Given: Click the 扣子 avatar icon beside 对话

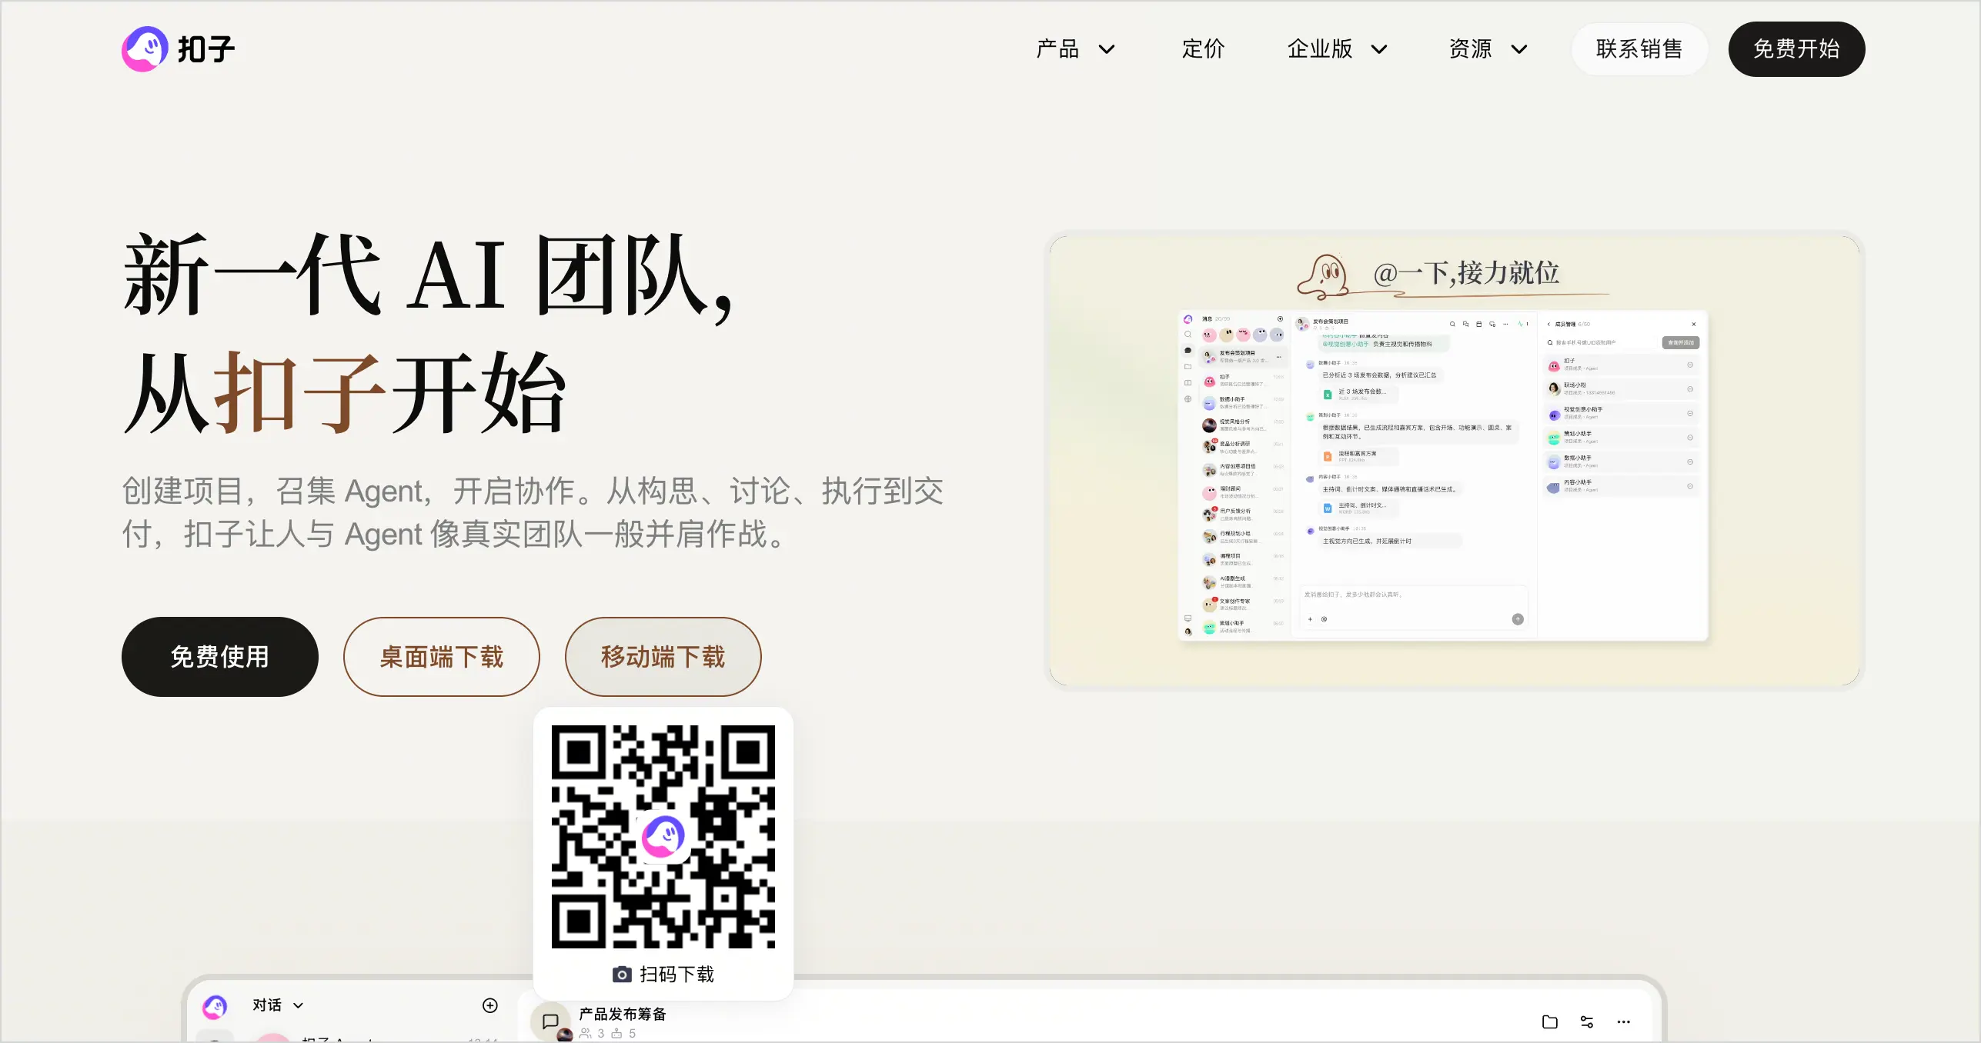Looking at the screenshot, I should (x=215, y=1006).
